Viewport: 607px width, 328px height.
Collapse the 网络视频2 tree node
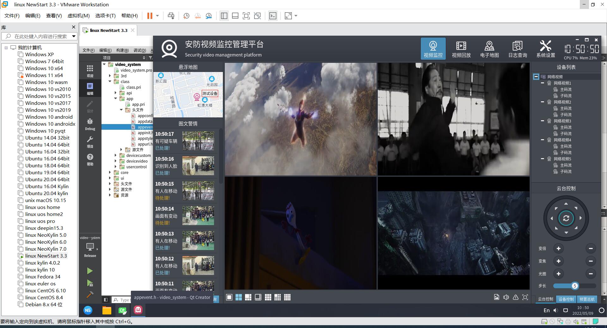543,102
